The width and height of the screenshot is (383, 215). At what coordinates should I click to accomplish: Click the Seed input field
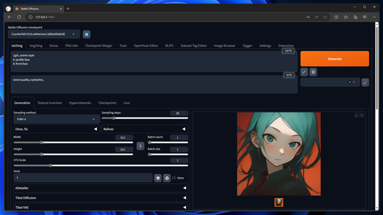(x=83, y=178)
